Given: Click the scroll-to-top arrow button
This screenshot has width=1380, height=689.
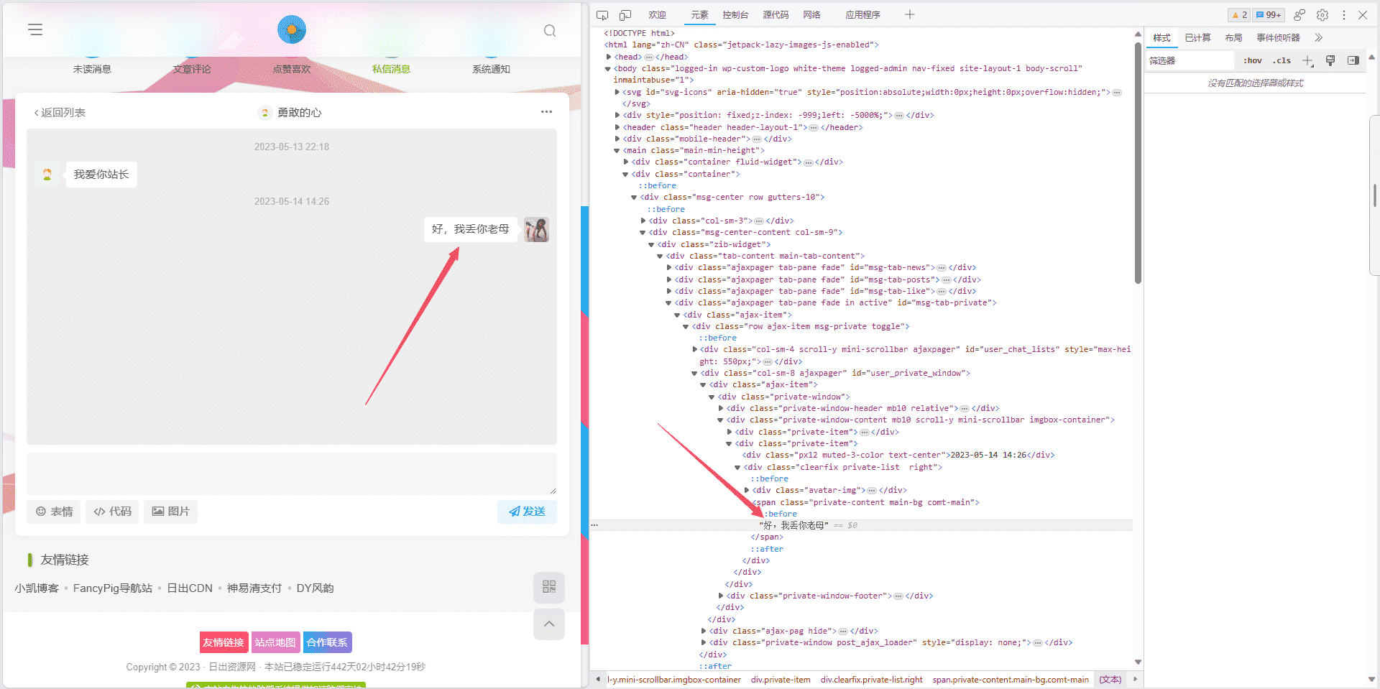Looking at the screenshot, I should [x=549, y=624].
